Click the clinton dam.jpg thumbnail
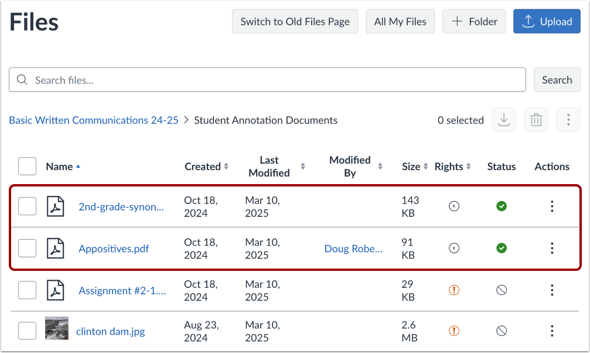 point(57,328)
